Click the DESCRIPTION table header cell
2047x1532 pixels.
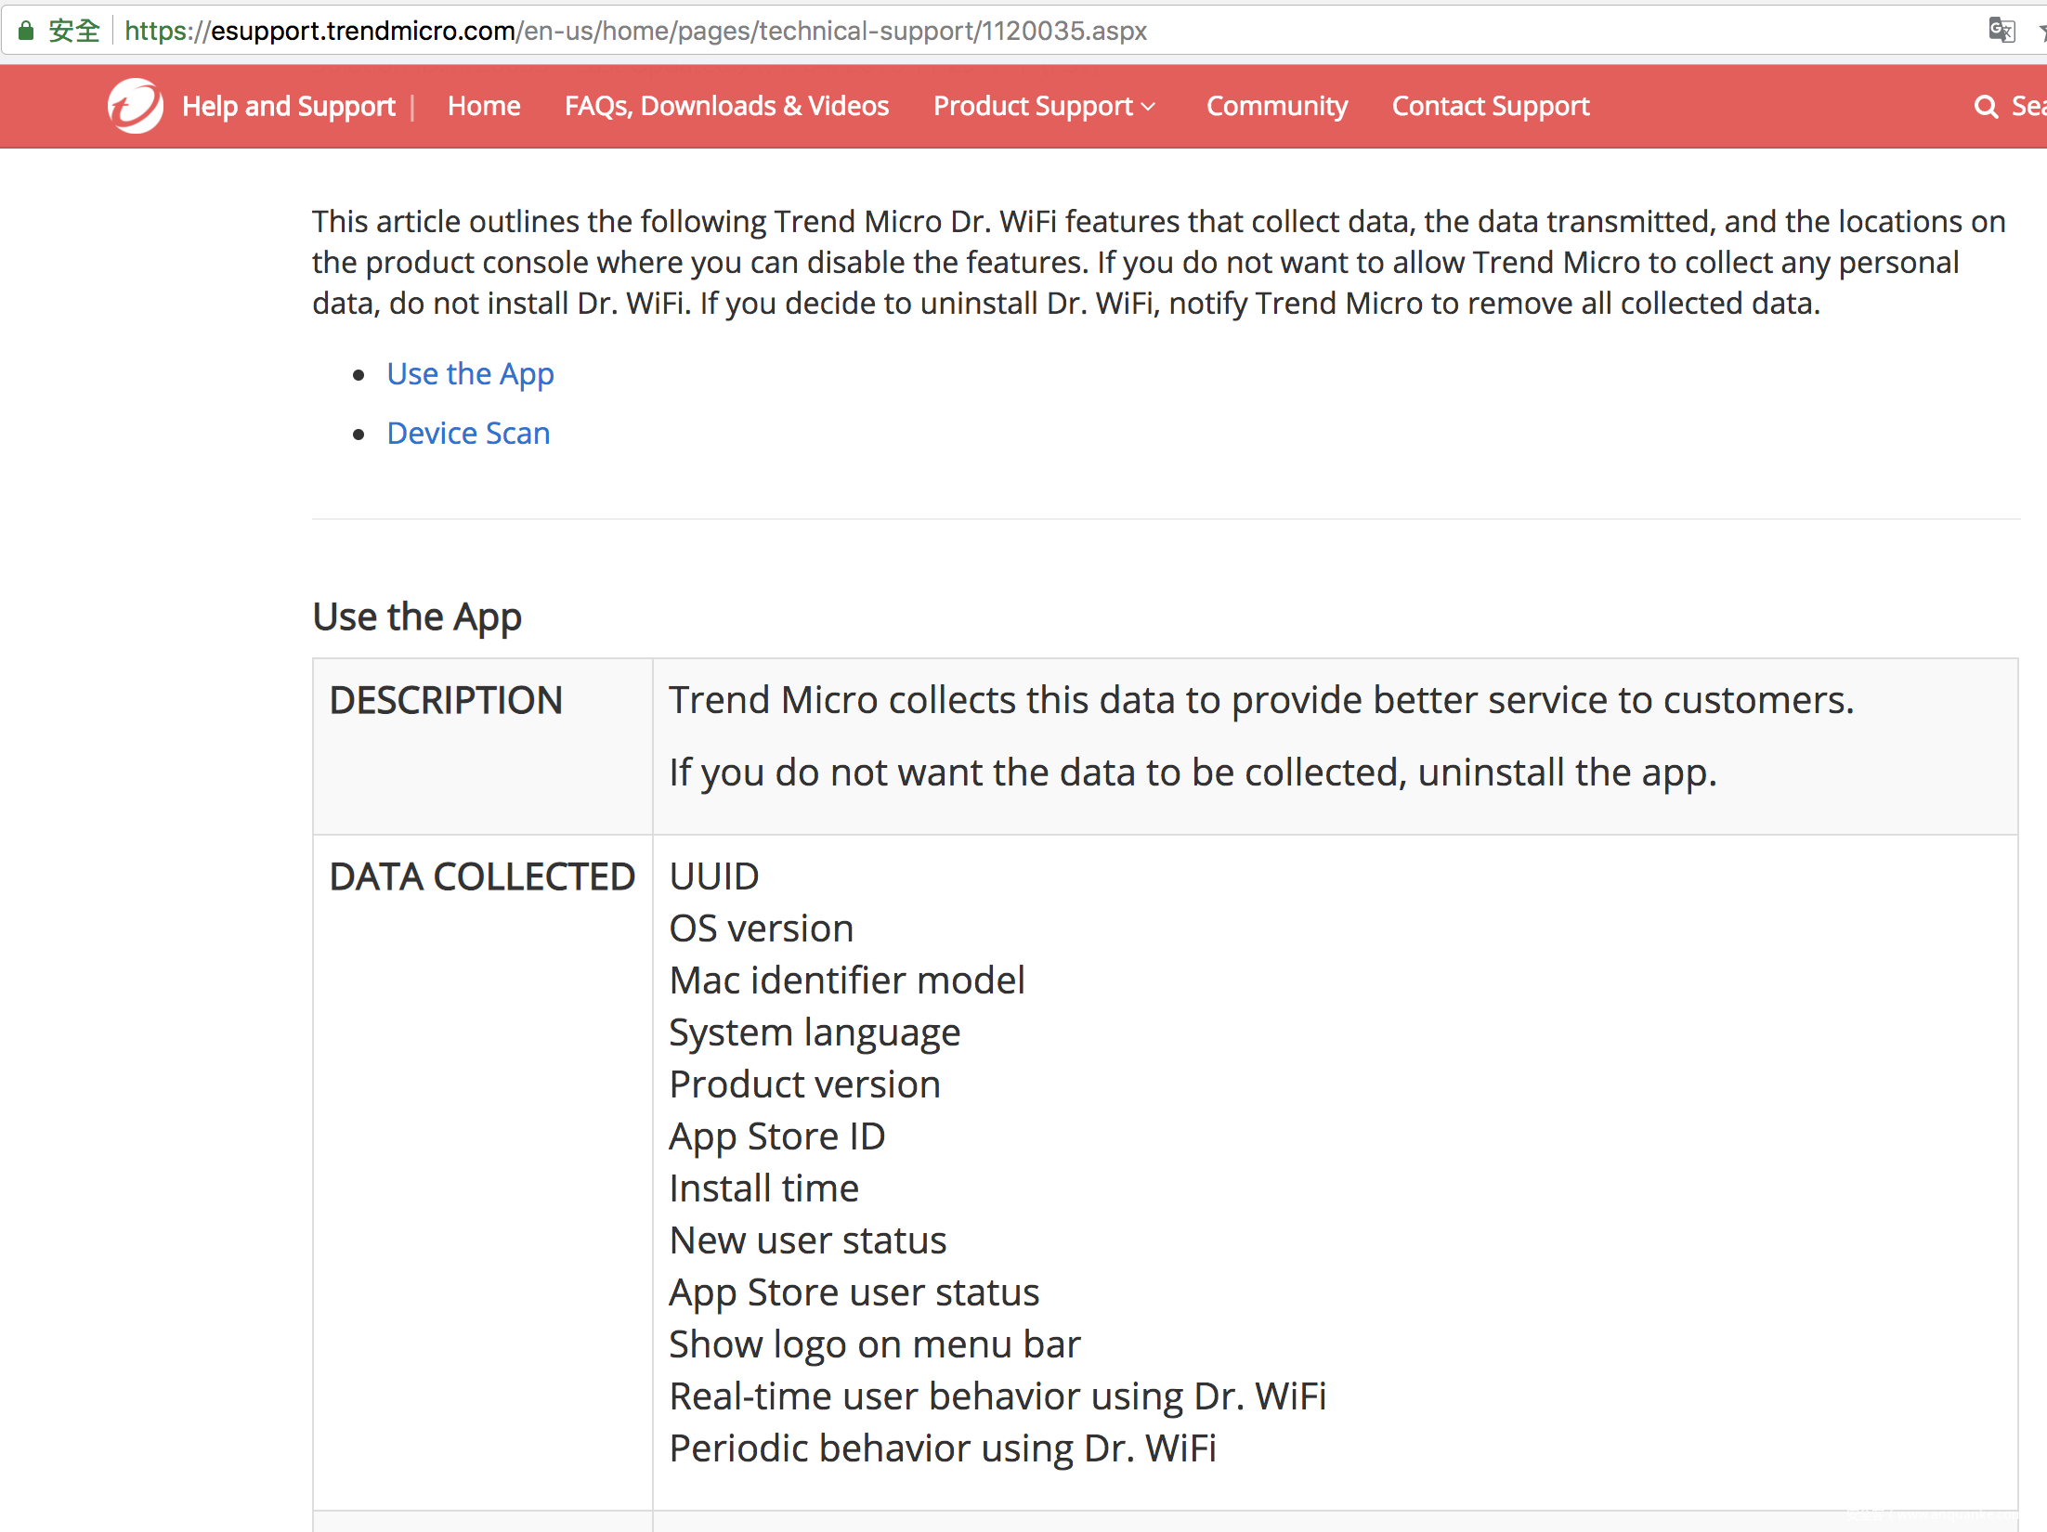point(446,700)
